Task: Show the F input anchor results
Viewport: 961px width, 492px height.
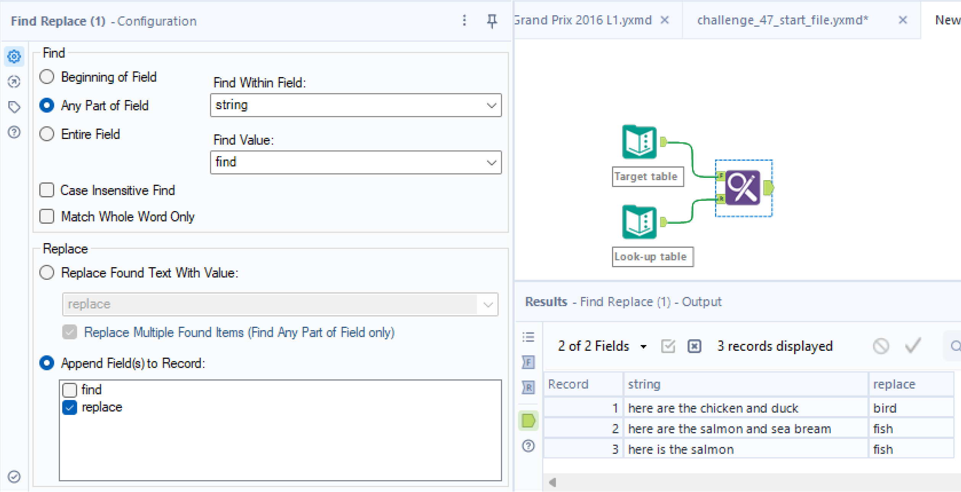Action: pyautogui.click(x=528, y=362)
